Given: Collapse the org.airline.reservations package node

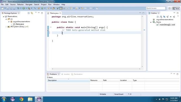Looking at the screenshot, I should click(9, 22).
